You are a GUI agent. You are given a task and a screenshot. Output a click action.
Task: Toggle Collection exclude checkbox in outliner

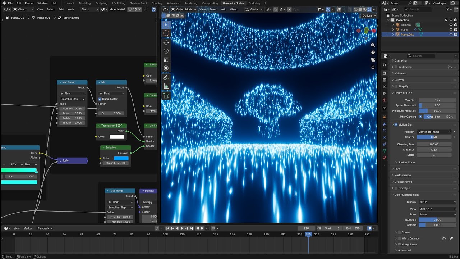click(x=446, y=20)
